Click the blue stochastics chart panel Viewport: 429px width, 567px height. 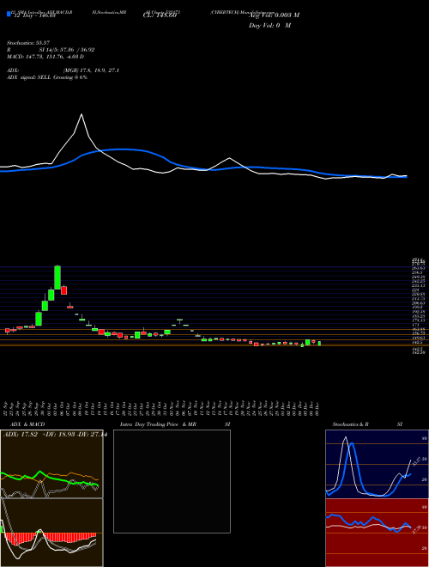[x=377, y=464]
